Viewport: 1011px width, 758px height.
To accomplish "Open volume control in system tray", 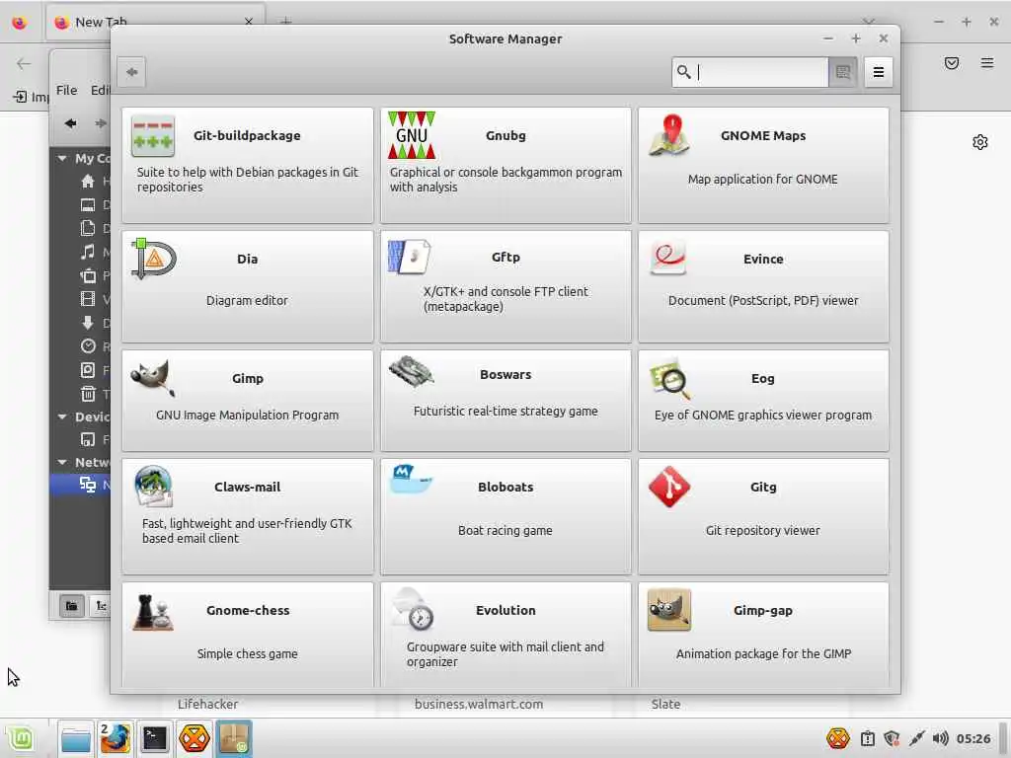I will click(941, 738).
